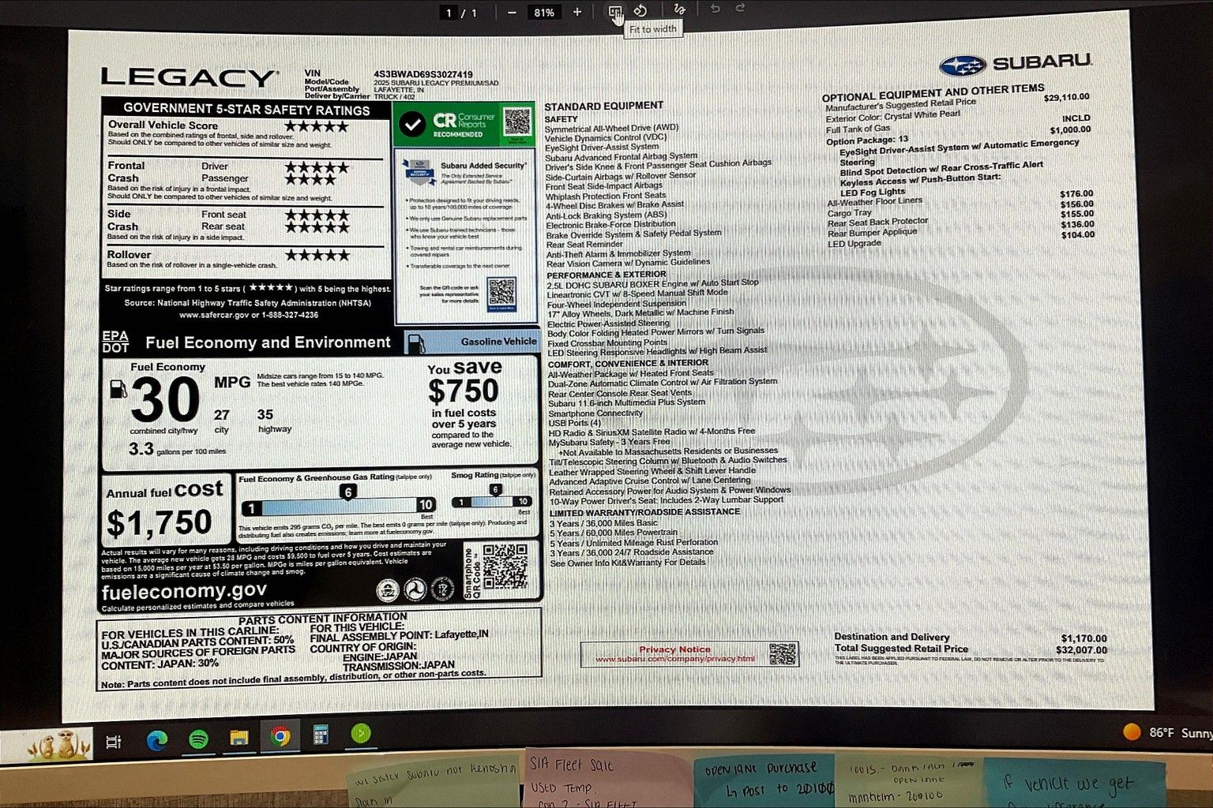Click the page number field
The width and height of the screenshot is (1213, 808).
tap(450, 13)
